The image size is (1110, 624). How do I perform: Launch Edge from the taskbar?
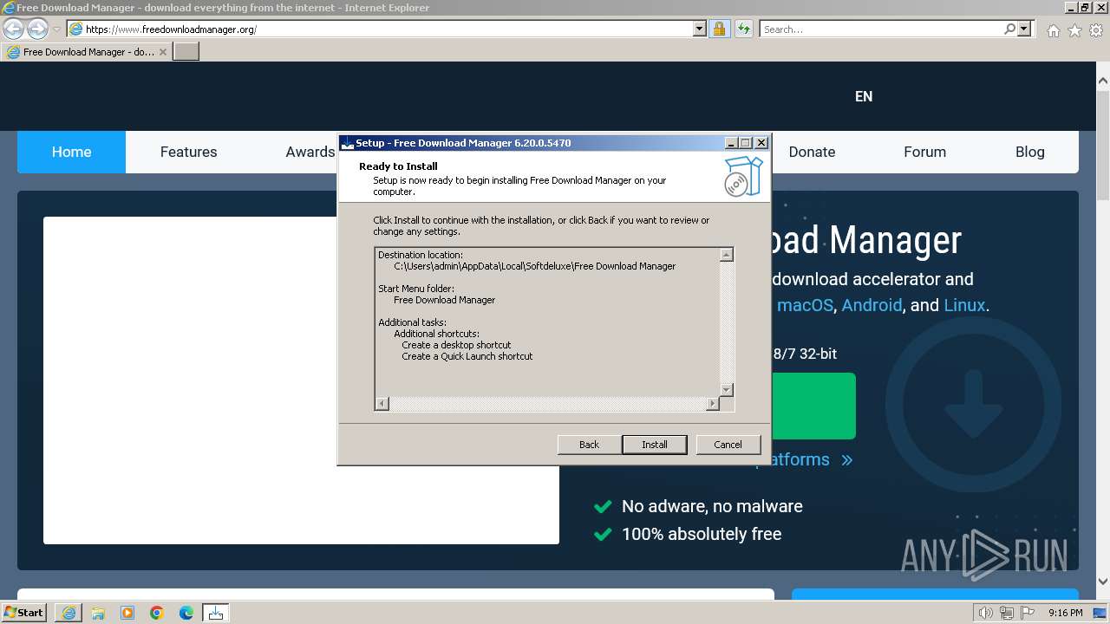click(x=186, y=613)
